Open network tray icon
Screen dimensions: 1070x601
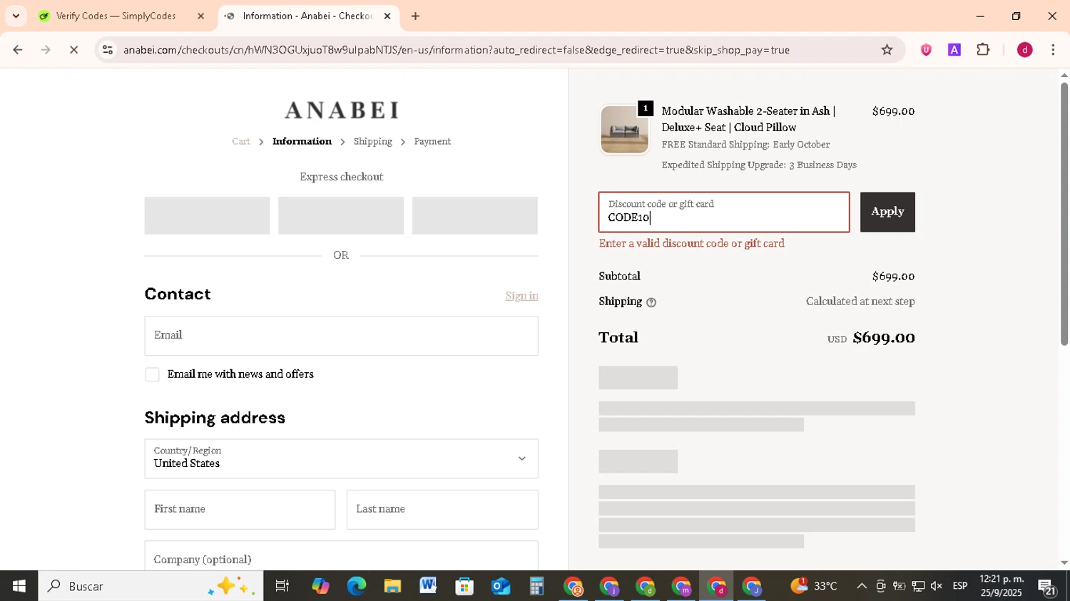pos(918,586)
